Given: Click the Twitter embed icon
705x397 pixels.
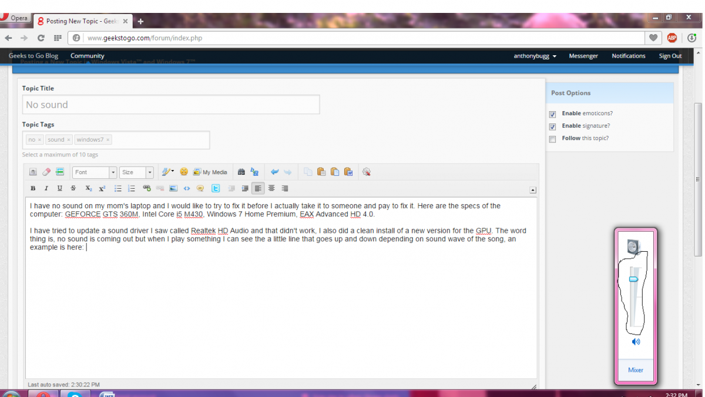Looking at the screenshot, I should point(216,189).
